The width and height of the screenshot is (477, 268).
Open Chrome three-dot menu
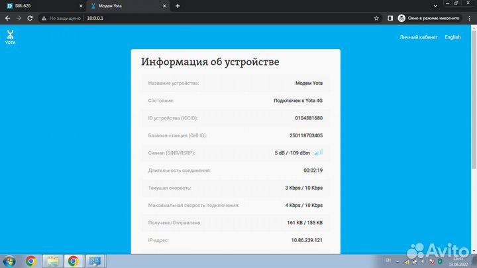[x=470, y=19]
